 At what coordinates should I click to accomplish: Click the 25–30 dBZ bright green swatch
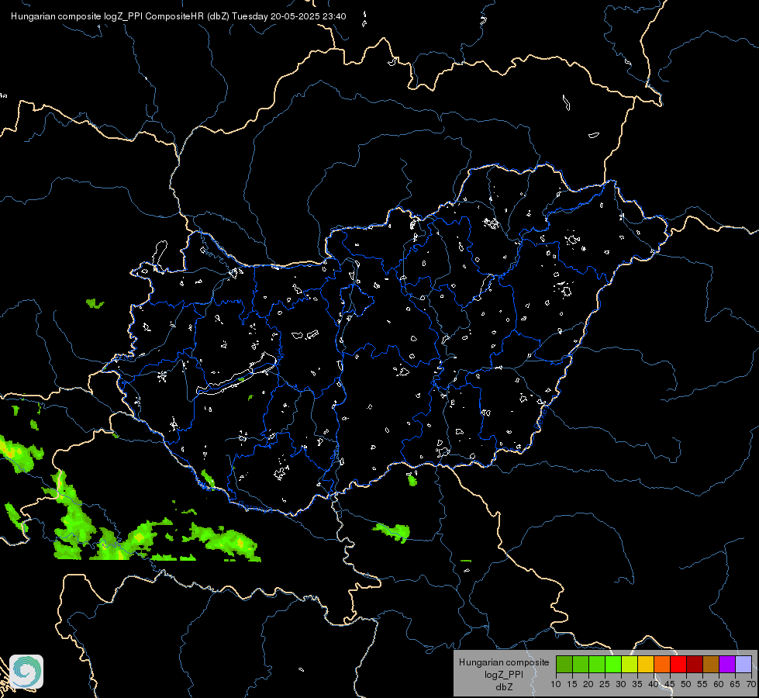point(613,664)
